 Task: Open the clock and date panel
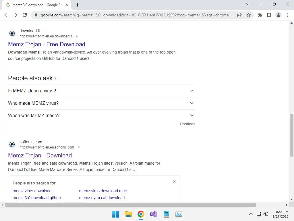click(x=281, y=214)
